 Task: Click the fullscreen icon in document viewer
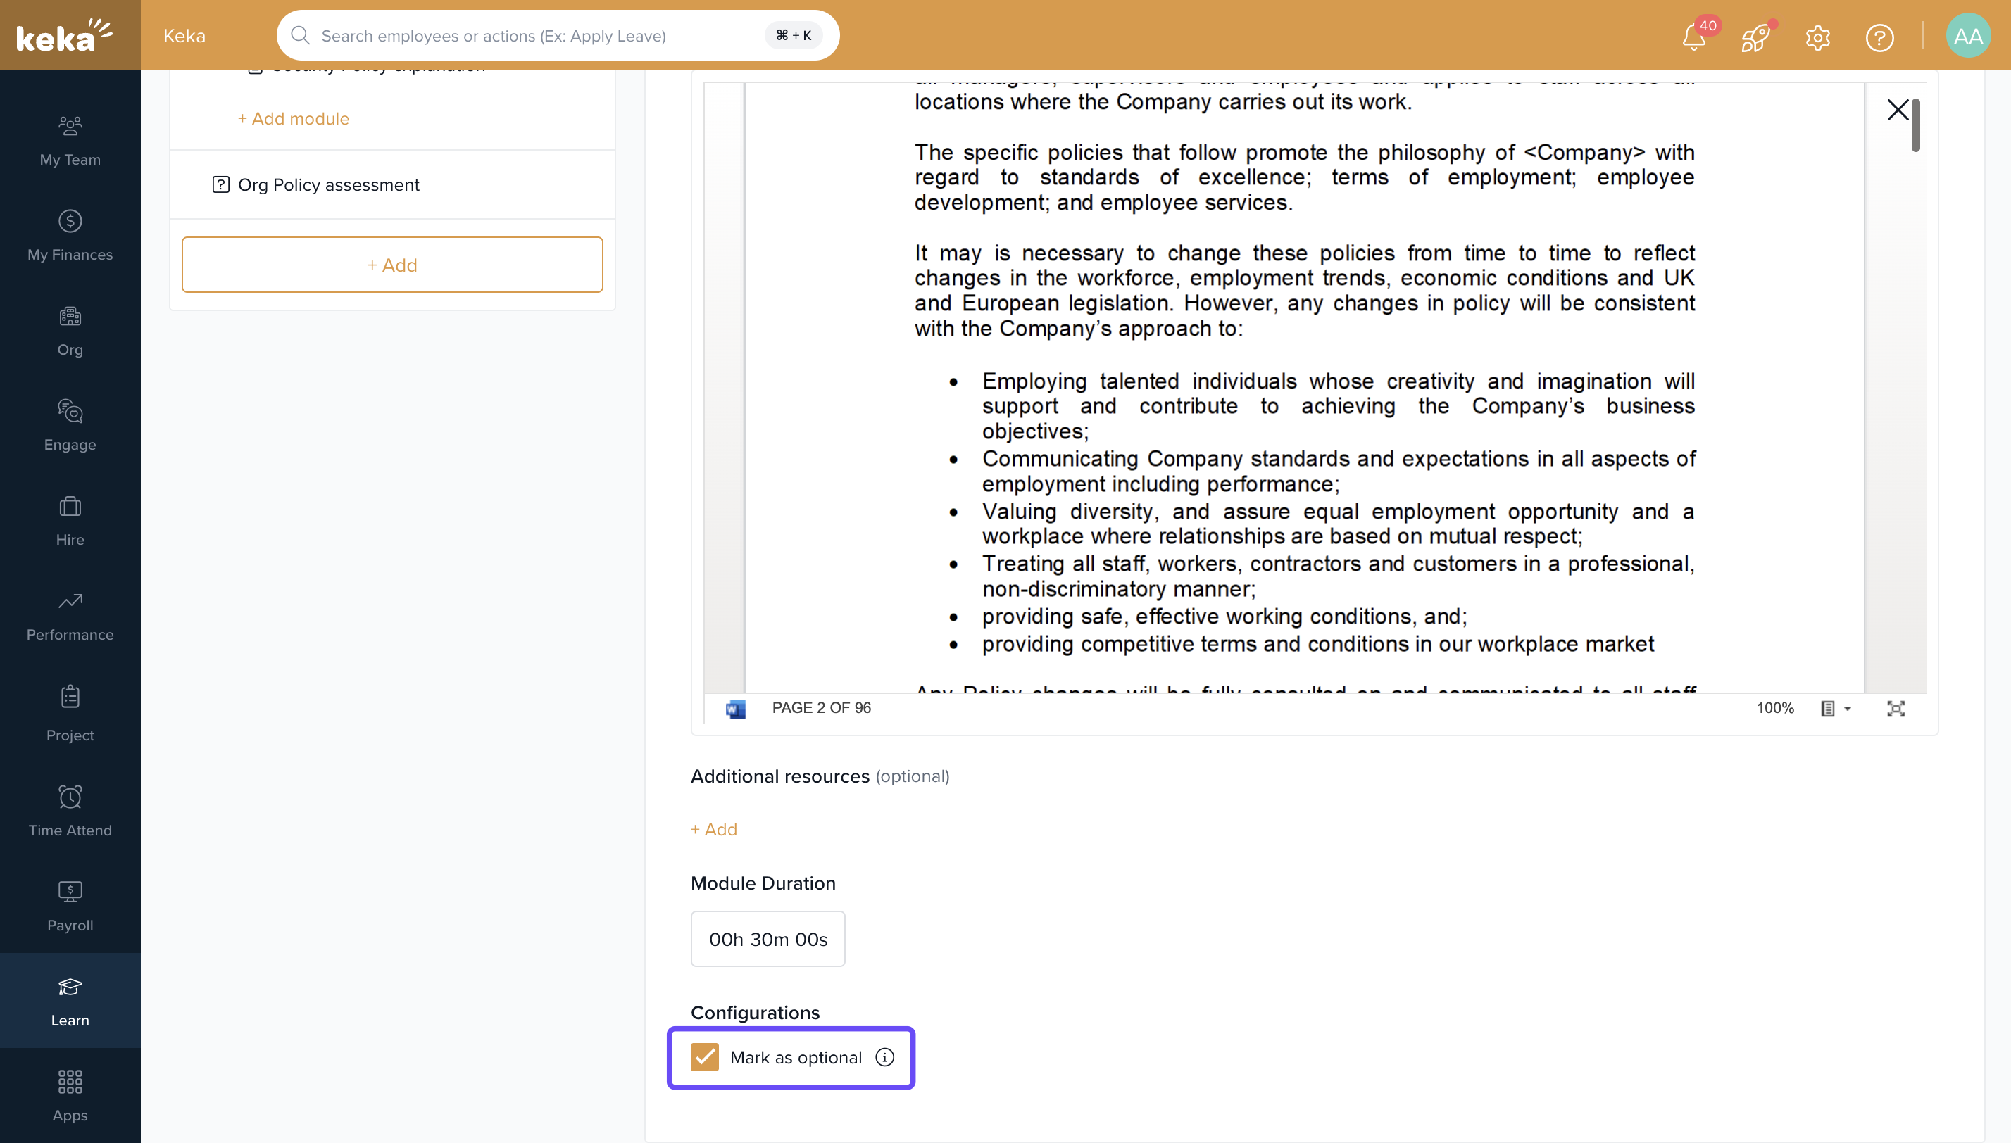[1896, 708]
